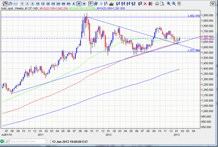
Task: Click the Jul/01/10 start date label
Action: point(7,135)
